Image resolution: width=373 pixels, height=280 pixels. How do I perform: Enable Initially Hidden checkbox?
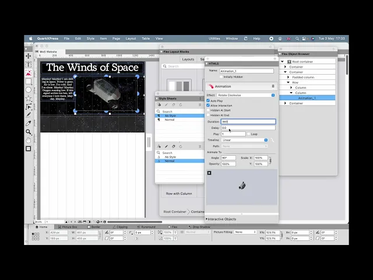[221, 77]
